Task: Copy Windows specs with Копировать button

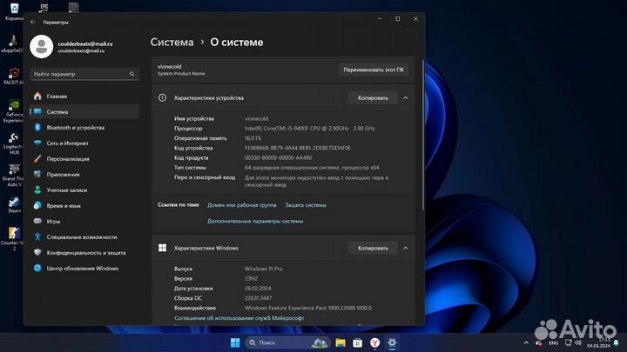Action: pyautogui.click(x=373, y=248)
